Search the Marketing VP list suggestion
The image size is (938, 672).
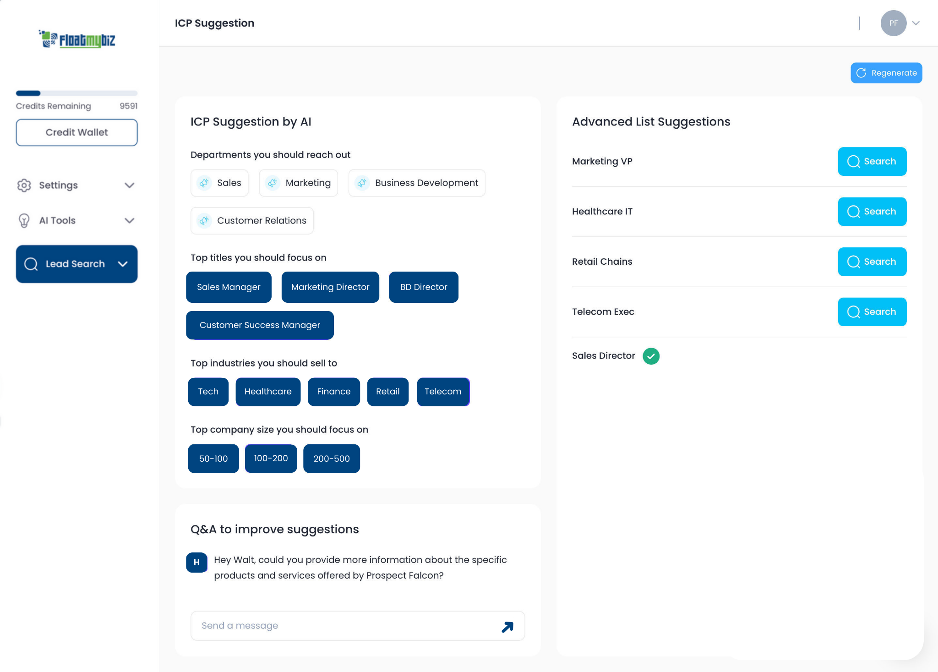pyautogui.click(x=872, y=161)
